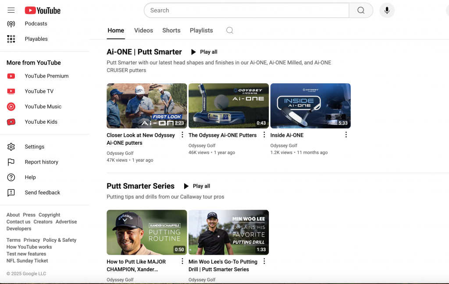
Task: Open Min Woo Lee's Go-To Putting Drill title
Action: click(x=223, y=266)
